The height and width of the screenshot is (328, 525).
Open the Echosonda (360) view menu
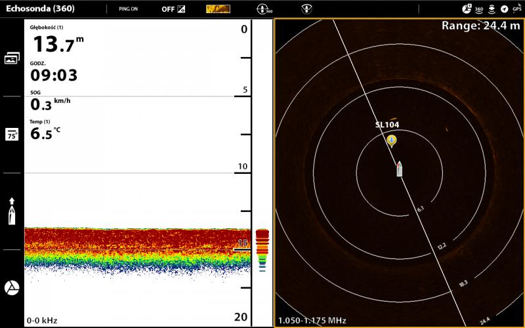click(39, 9)
